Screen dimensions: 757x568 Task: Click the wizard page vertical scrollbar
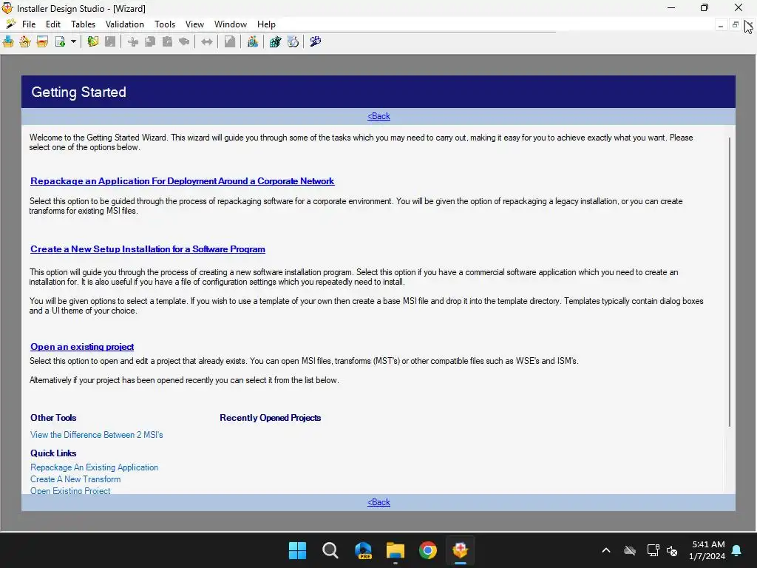tap(730, 282)
